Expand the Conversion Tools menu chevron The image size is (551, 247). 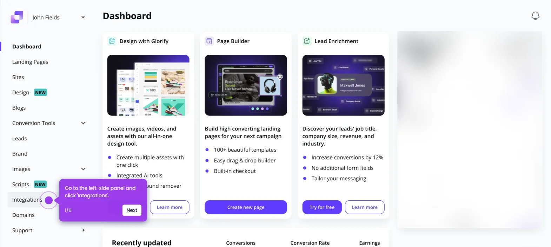[83, 123]
